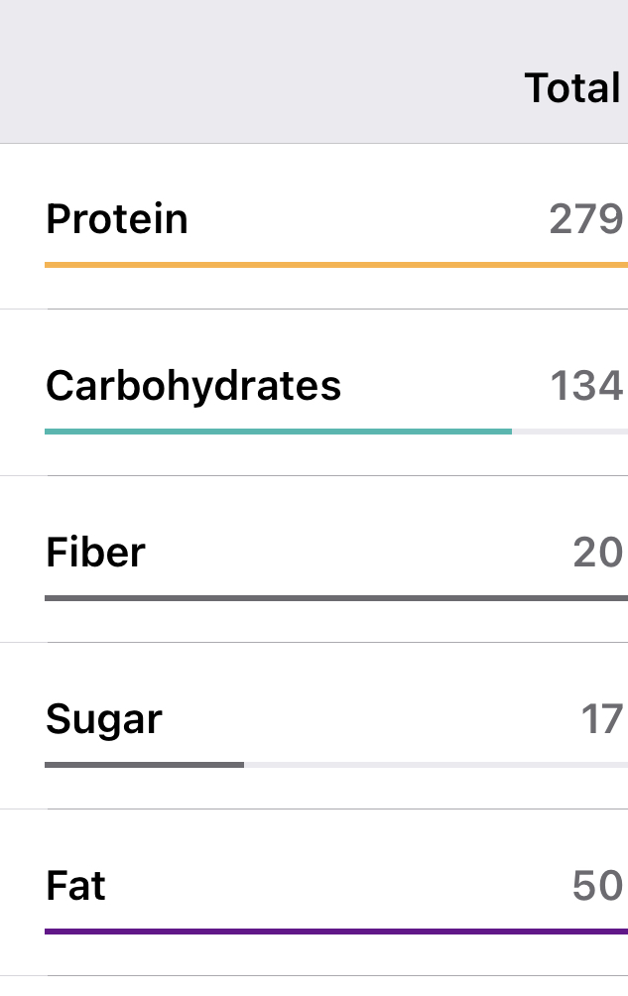Click the unfilled portion of the Sugar bar

(435, 765)
